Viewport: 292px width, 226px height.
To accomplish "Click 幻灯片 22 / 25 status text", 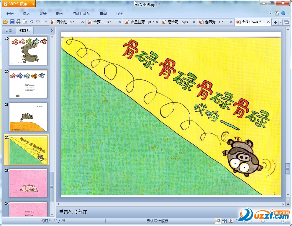I will 53,221.
